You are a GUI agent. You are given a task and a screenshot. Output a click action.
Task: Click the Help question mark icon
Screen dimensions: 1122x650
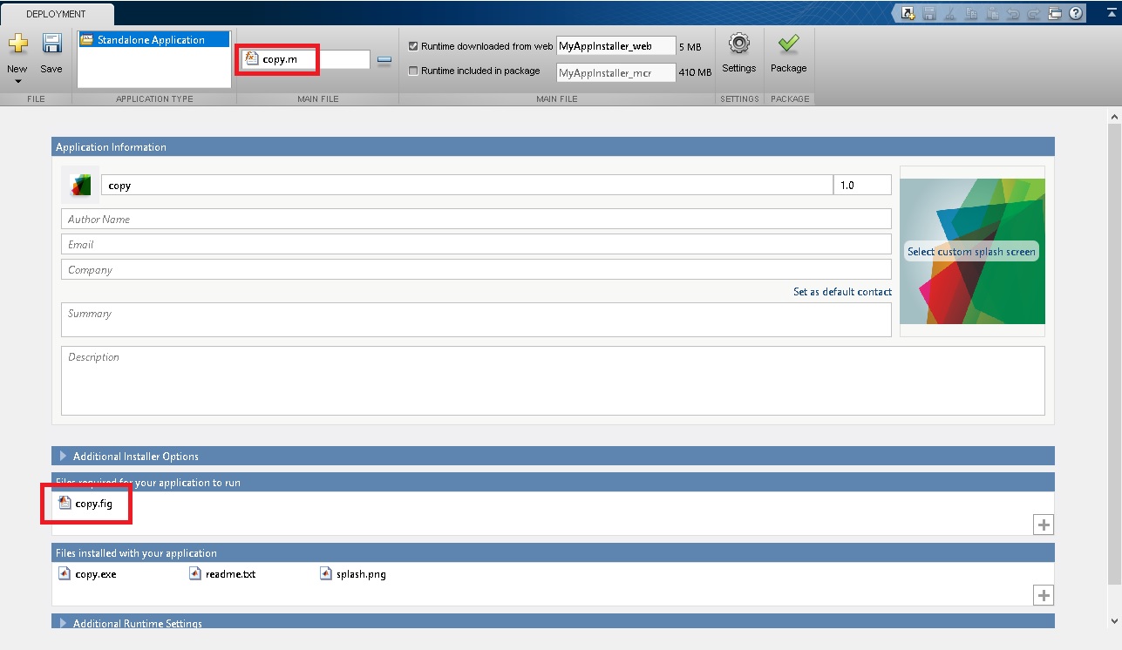click(x=1076, y=13)
